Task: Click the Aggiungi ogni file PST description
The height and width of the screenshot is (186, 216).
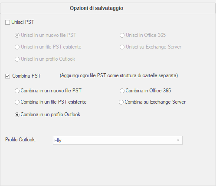Action: coord(119,75)
